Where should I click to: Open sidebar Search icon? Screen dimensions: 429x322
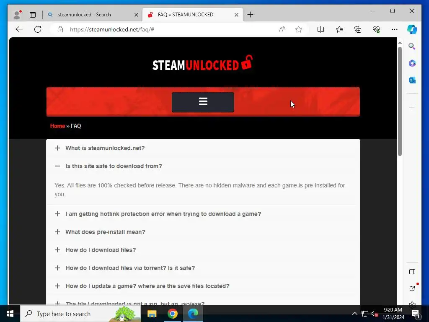[412, 46]
